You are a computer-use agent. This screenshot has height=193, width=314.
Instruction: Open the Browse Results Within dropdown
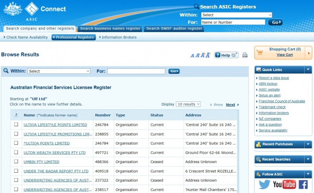click(x=59, y=71)
